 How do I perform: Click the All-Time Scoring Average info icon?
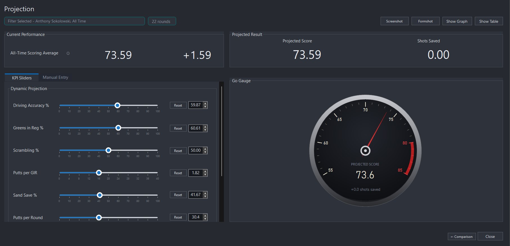tap(68, 53)
